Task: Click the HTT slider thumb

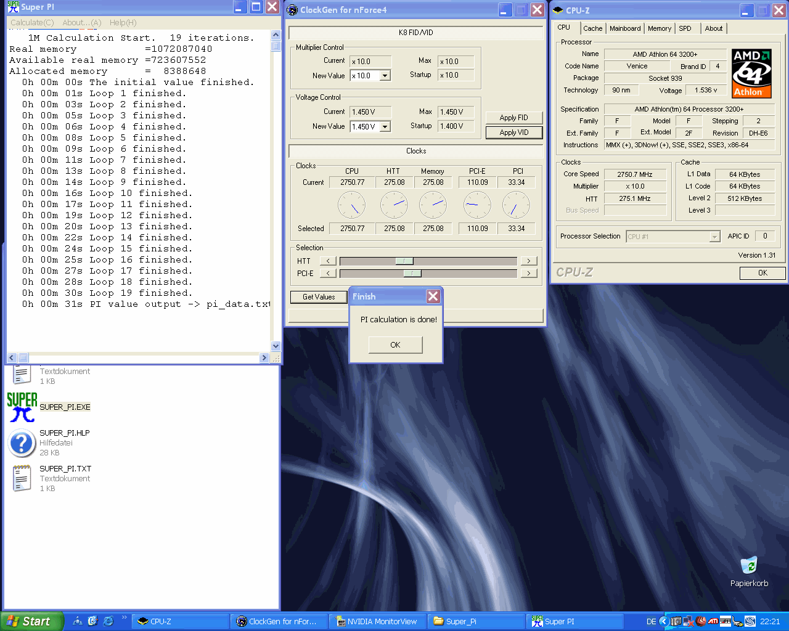Action: coord(404,261)
